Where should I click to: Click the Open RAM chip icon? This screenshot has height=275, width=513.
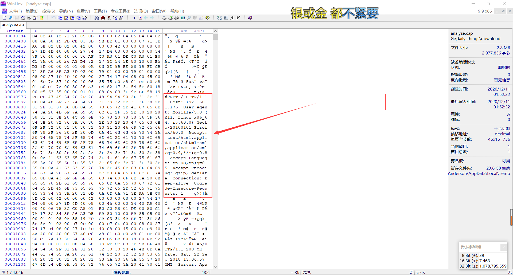click(x=177, y=18)
